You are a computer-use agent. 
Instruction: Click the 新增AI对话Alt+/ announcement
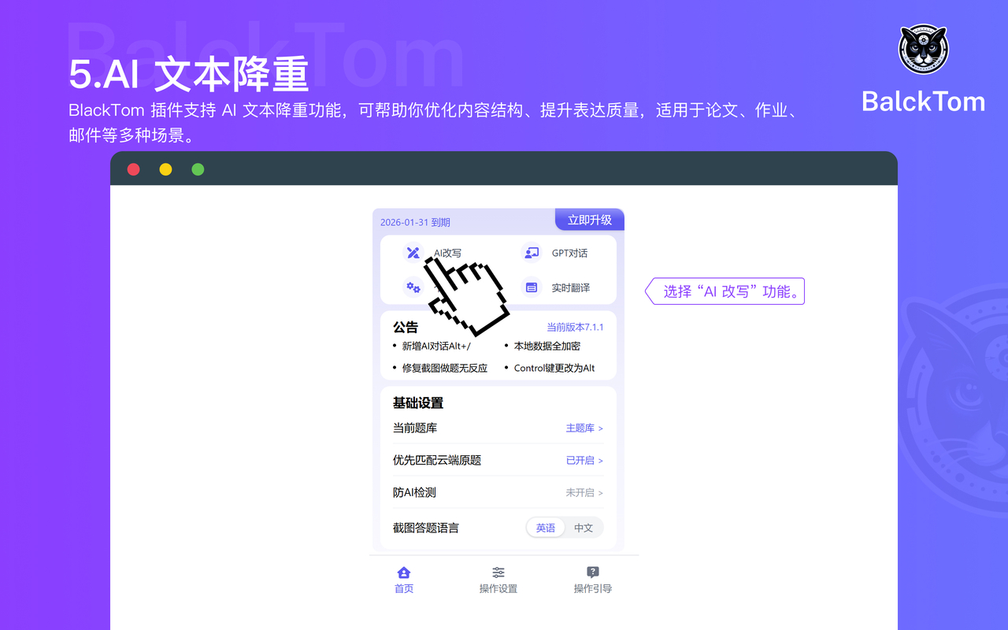[436, 346]
